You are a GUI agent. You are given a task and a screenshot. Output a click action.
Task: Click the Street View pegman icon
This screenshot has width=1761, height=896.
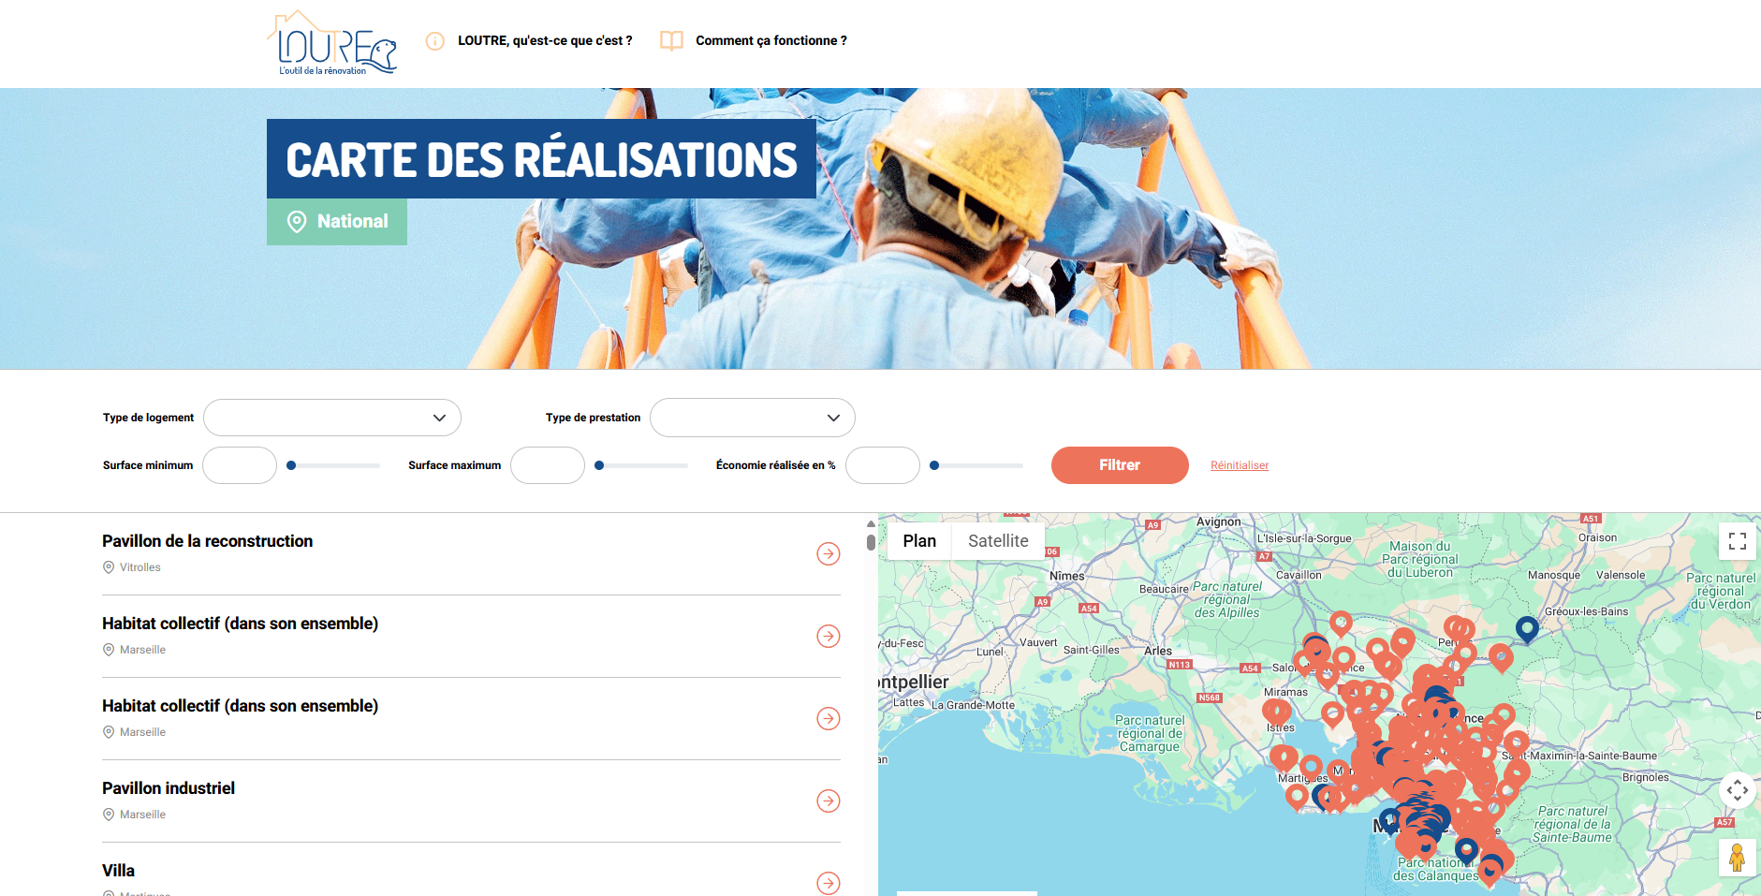pyautogui.click(x=1737, y=857)
